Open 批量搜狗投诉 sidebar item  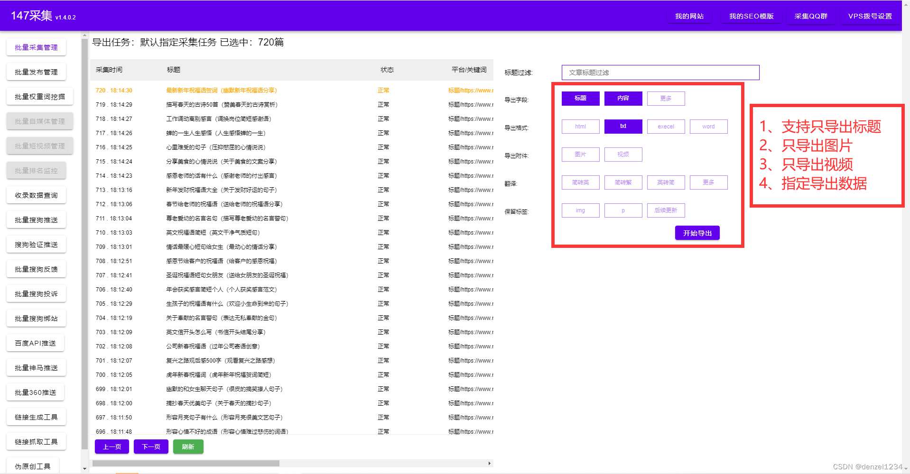click(36, 294)
